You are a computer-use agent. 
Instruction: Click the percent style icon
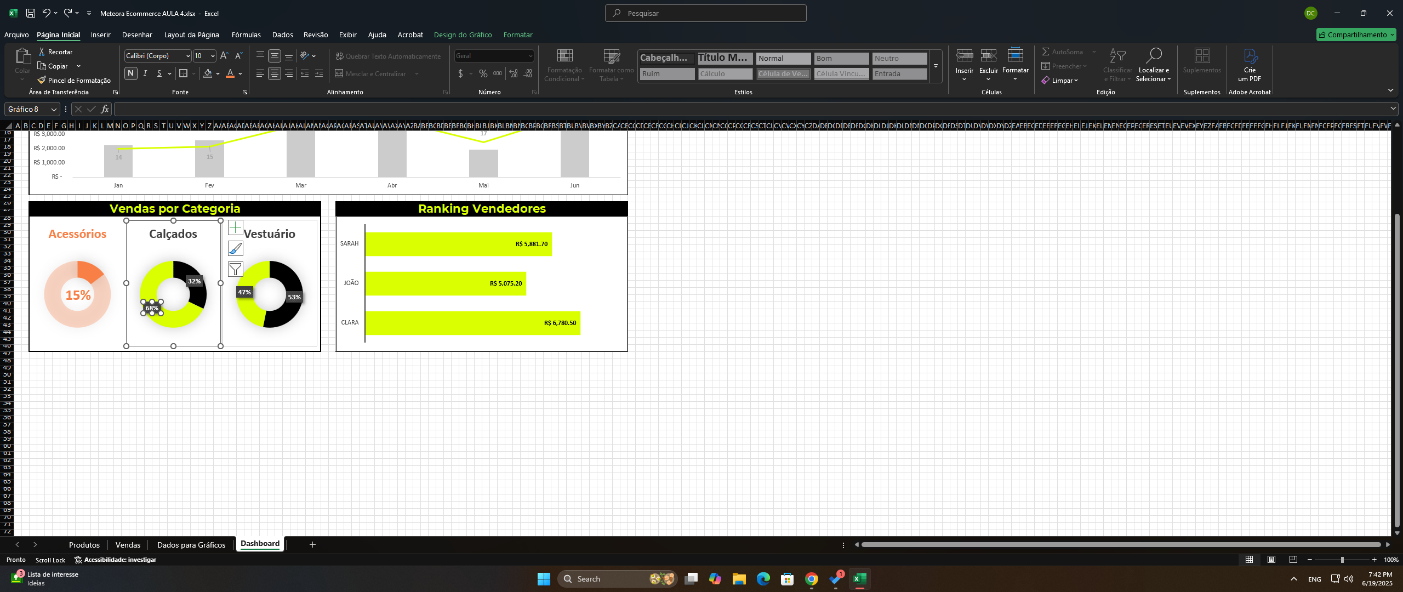483,73
